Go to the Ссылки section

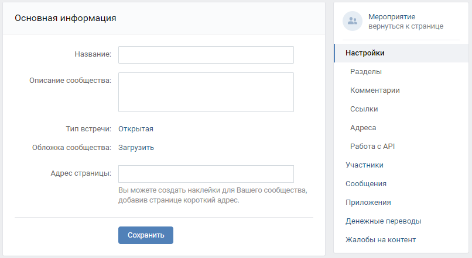(364, 109)
